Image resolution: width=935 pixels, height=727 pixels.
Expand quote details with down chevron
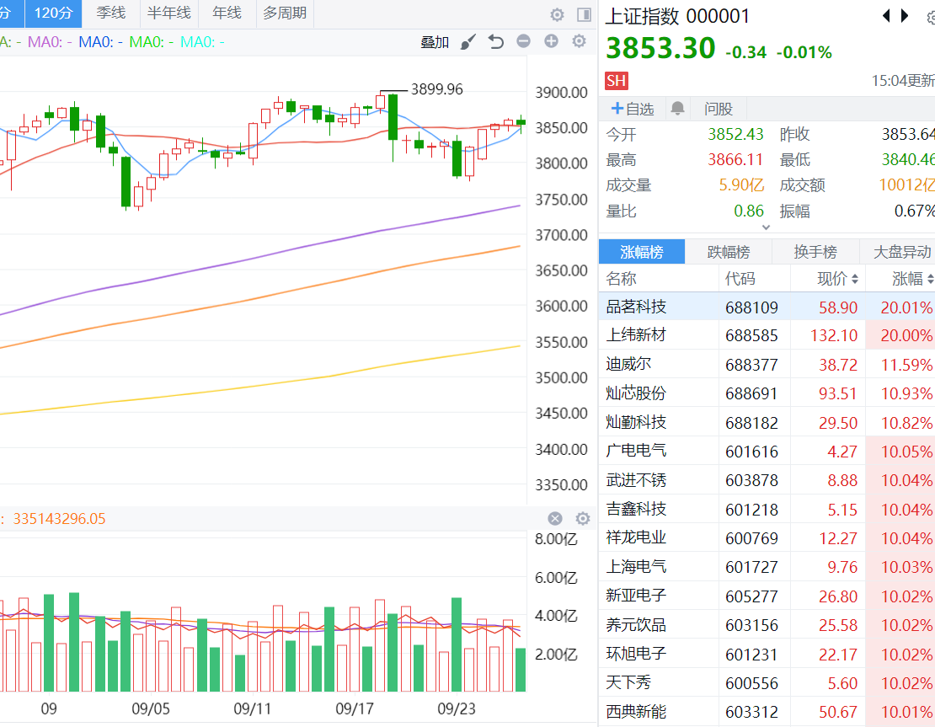766,227
